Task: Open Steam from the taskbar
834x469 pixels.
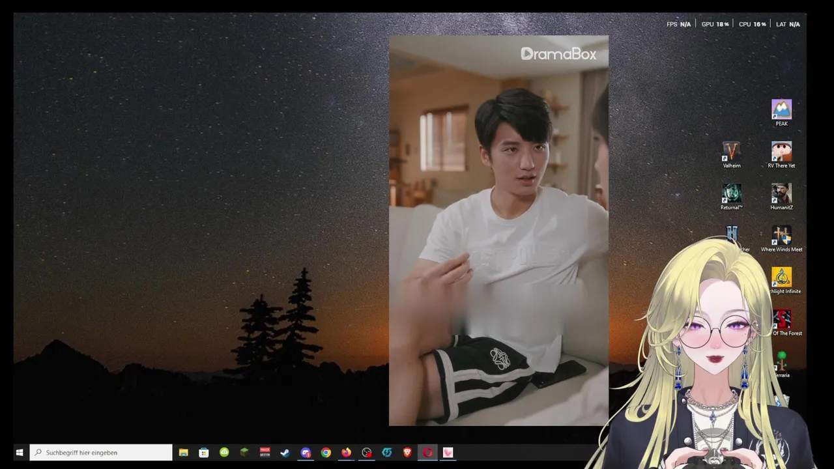Action: (x=285, y=453)
